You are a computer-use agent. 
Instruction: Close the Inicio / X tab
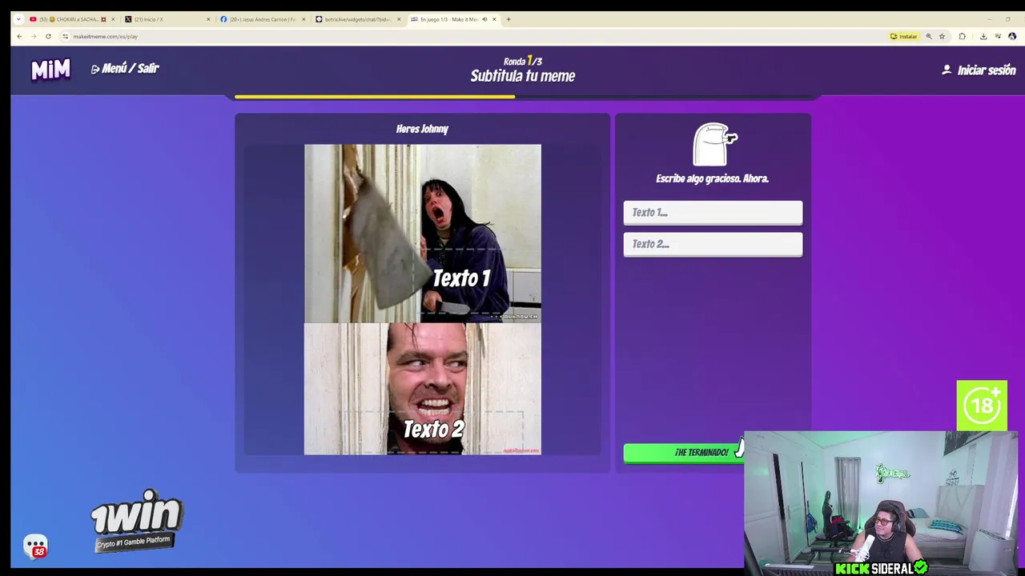point(208,19)
